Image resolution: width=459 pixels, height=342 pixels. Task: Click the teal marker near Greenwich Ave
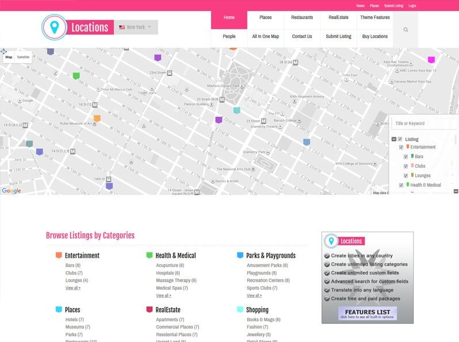click(x=29, y=144)
